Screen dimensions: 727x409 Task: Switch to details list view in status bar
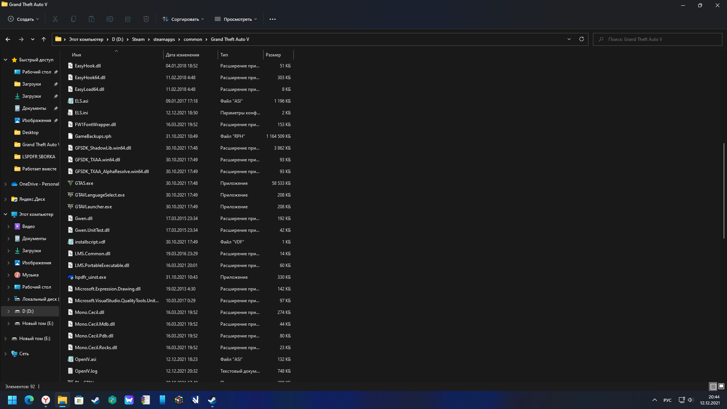713,386
